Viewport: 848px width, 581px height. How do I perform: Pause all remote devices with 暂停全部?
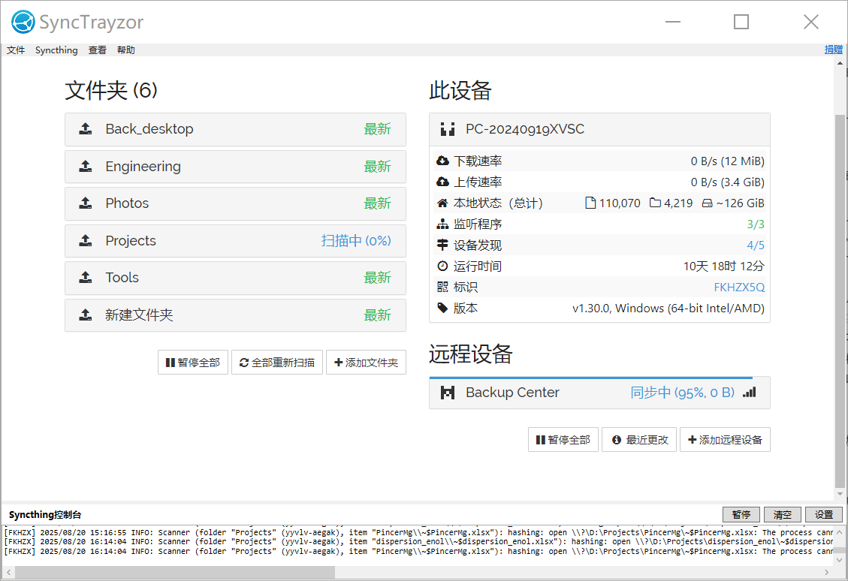click(563, 440)
